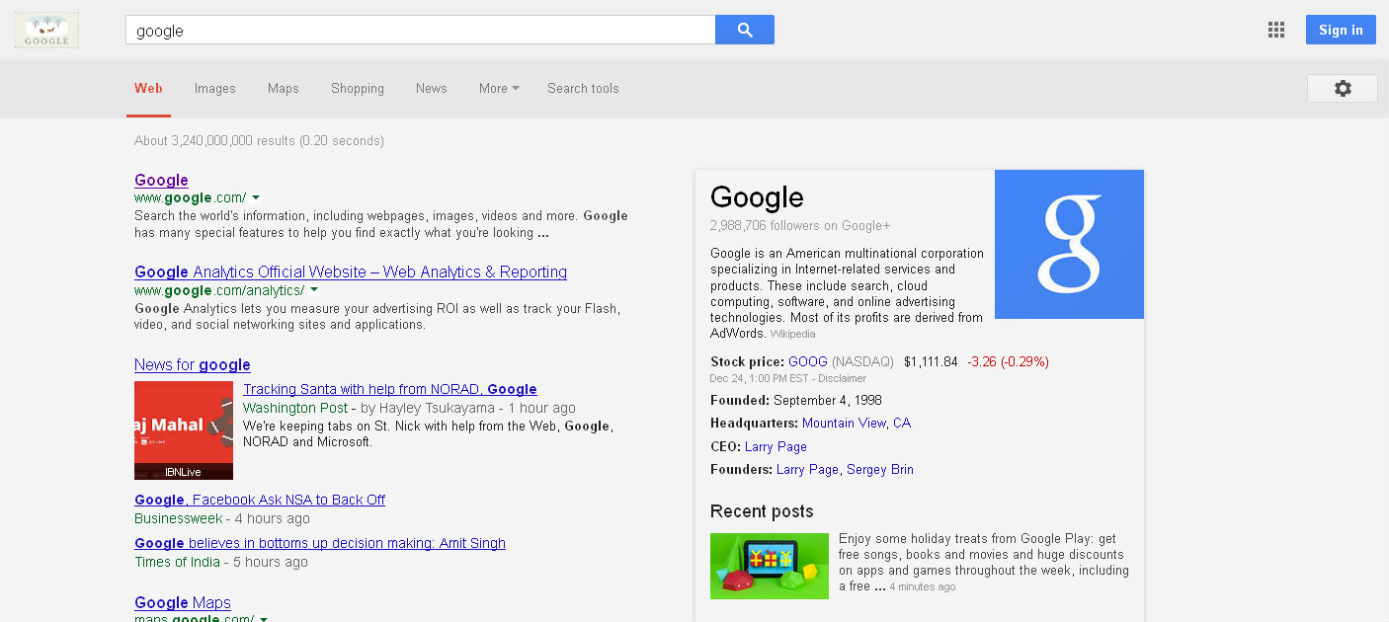Open Google, Facebook Ask NSA to Back Off

point(260,500)
